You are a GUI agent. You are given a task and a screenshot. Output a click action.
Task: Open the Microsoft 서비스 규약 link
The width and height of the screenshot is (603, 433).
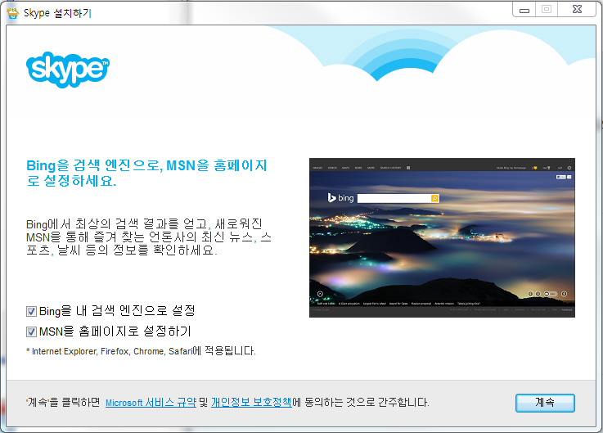pos(151,403)
